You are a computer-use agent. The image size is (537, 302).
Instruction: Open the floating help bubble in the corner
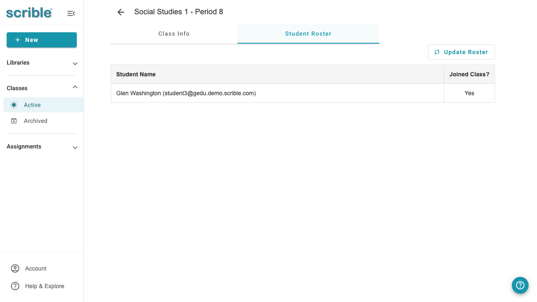pos(520,285)
